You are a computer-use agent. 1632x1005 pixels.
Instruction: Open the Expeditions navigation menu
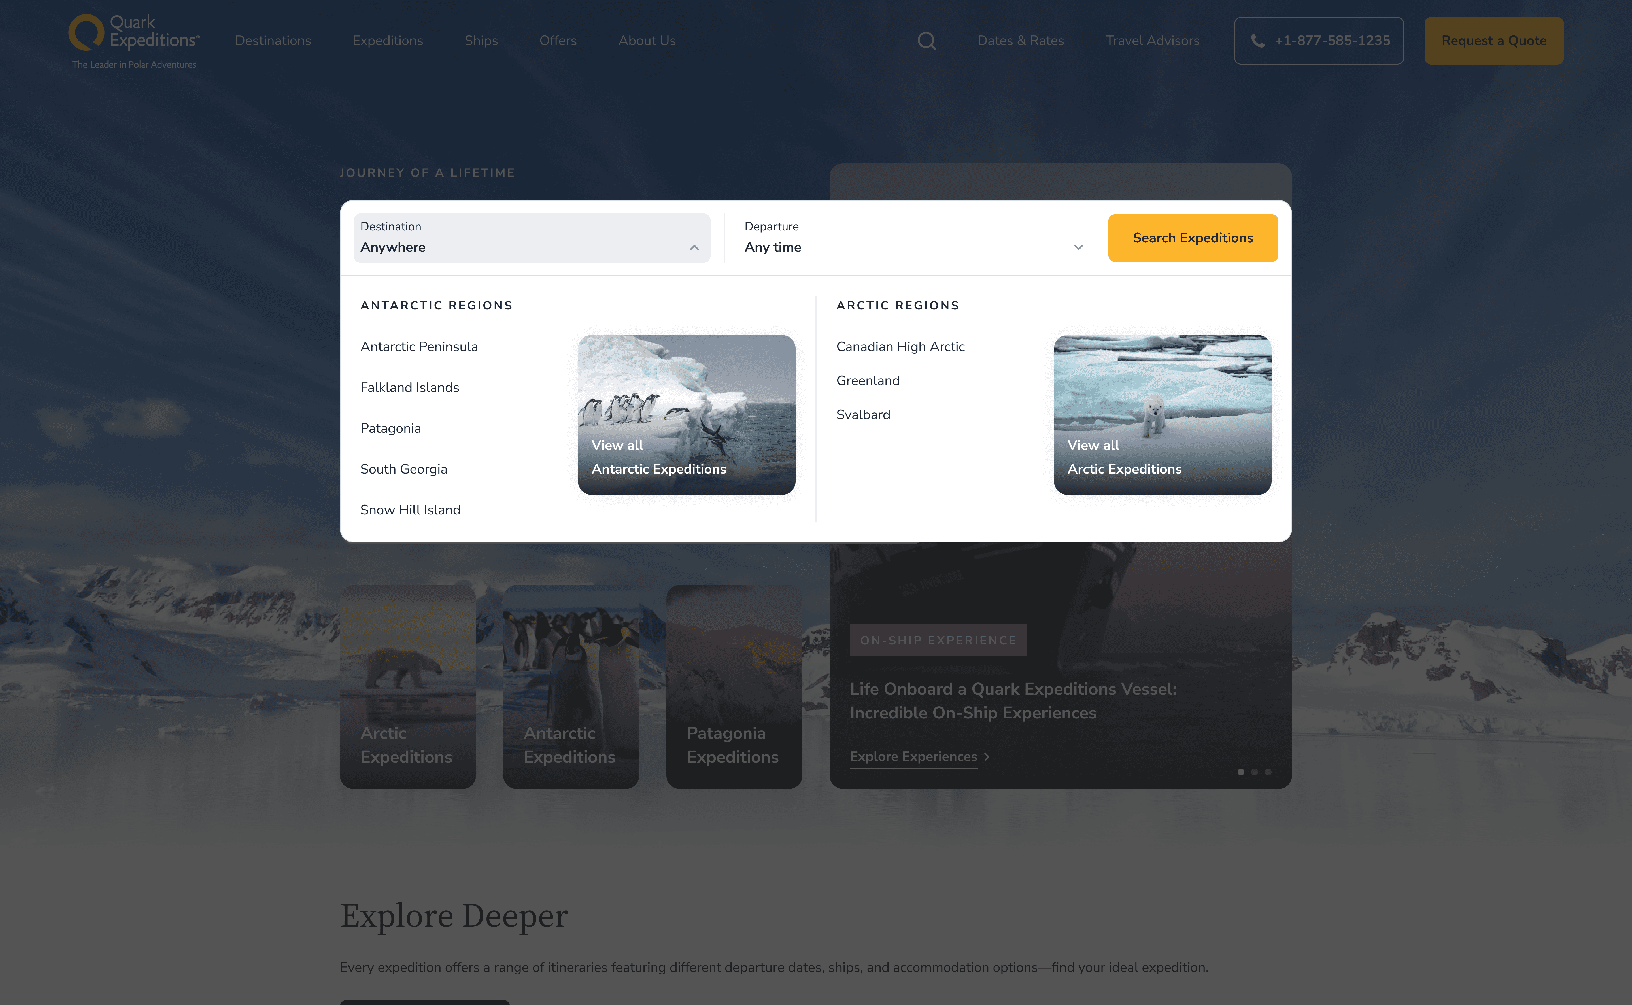coord(387,41)
